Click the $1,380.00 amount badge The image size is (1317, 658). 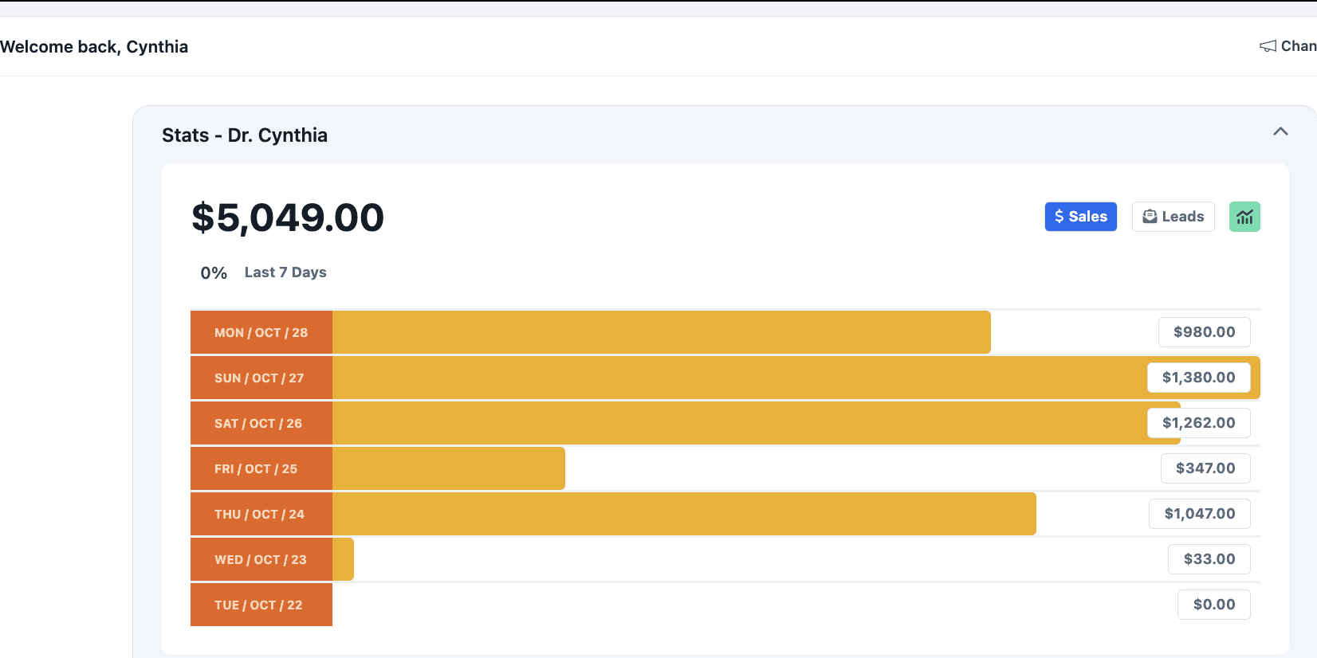[1198, 378]
